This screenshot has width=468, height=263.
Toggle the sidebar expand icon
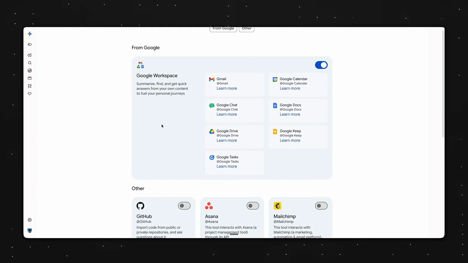30,44
